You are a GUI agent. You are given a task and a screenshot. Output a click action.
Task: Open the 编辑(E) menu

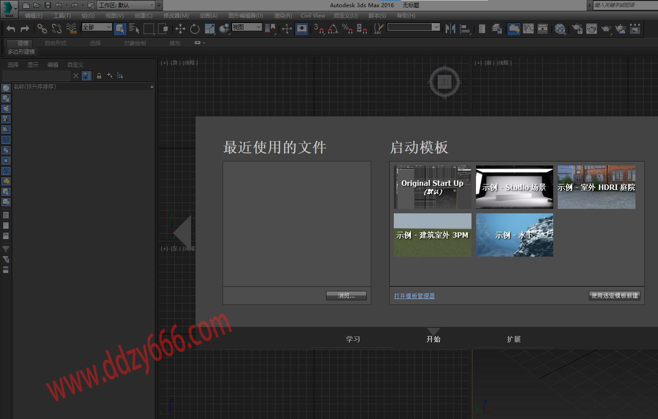click(x=33, y=16)
